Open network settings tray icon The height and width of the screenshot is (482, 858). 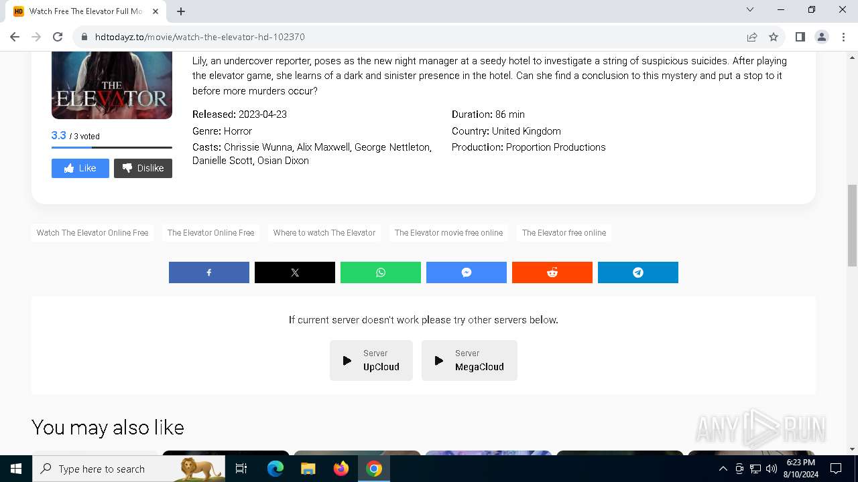755,469
